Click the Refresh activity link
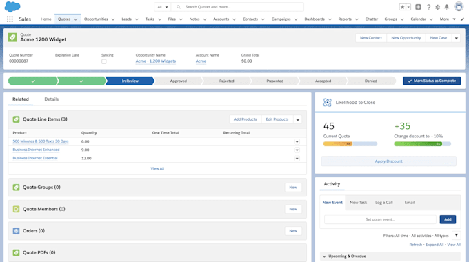This screenshot has width=469, height=262. coord(415,245)
